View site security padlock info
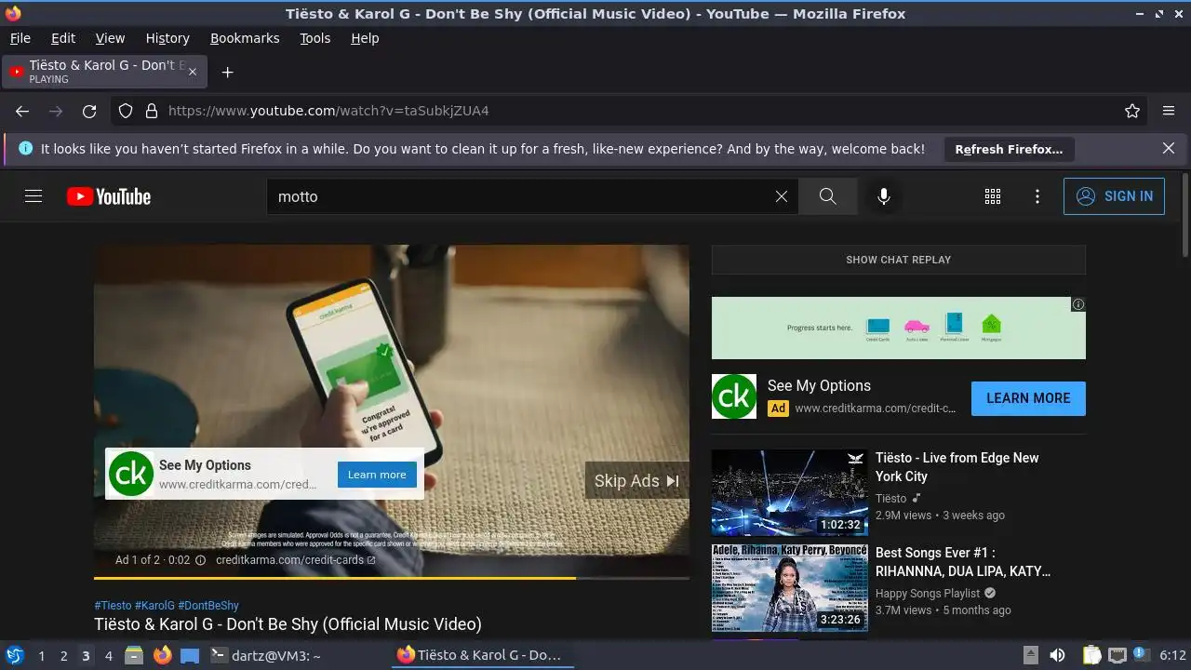This screenshot has height=670, width=1191. pyautogui.click(x=152, y=111)
